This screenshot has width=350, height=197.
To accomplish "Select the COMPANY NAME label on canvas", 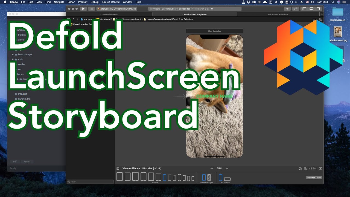I will [214, 96].
